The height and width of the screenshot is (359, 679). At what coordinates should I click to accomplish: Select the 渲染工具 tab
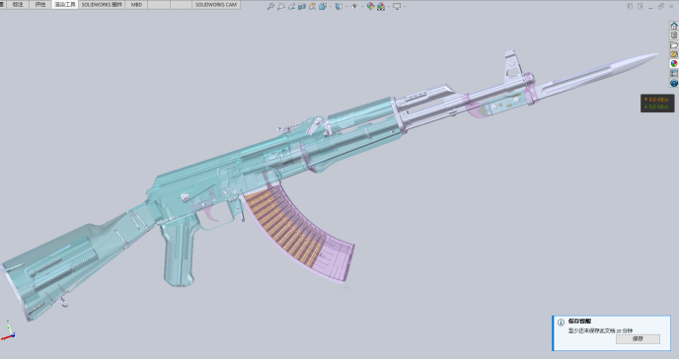(65, 4)
